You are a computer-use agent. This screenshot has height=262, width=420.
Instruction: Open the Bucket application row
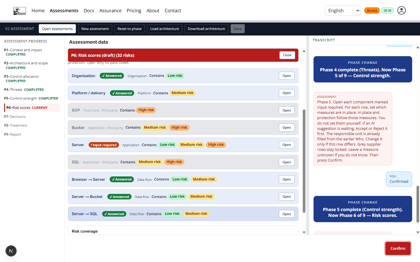point(287,128)
